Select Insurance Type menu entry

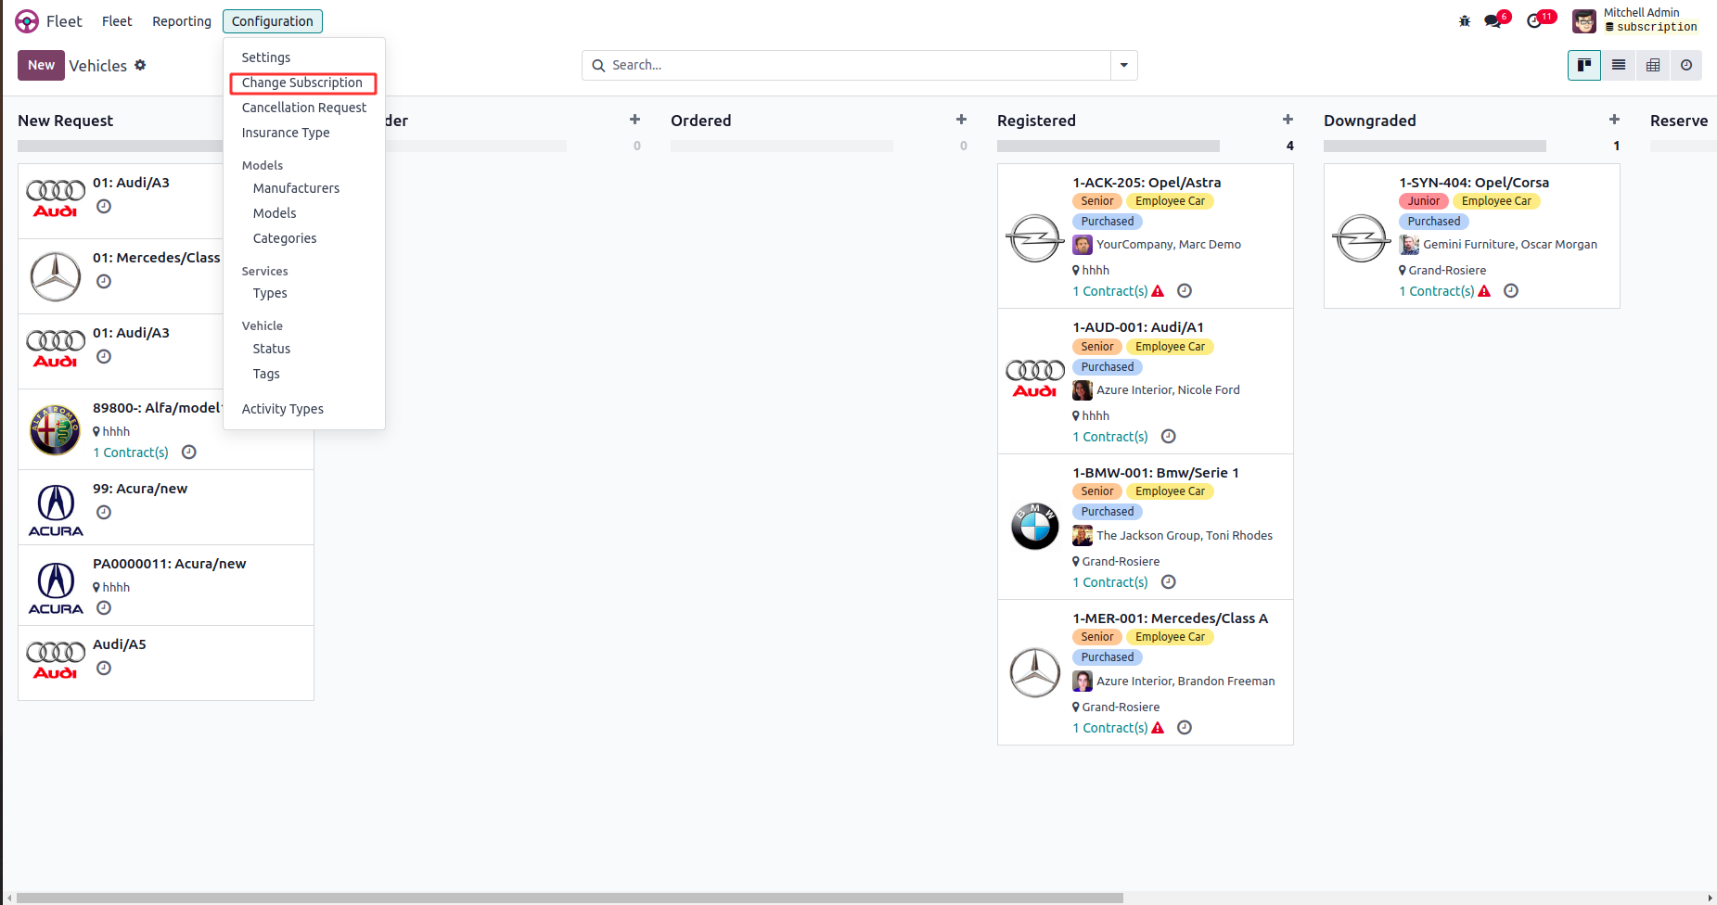286,133
